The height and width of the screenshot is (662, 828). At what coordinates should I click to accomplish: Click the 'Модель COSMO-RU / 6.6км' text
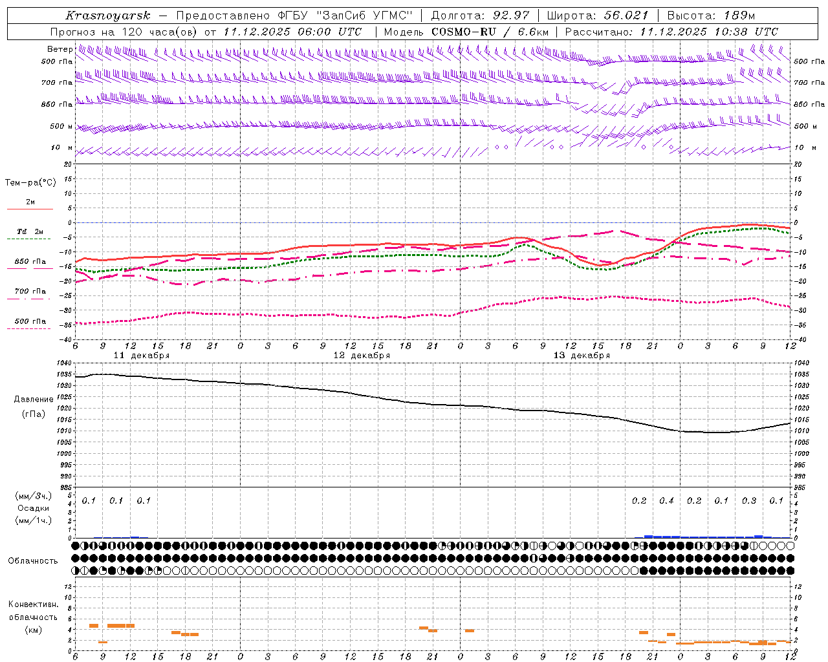466,32
